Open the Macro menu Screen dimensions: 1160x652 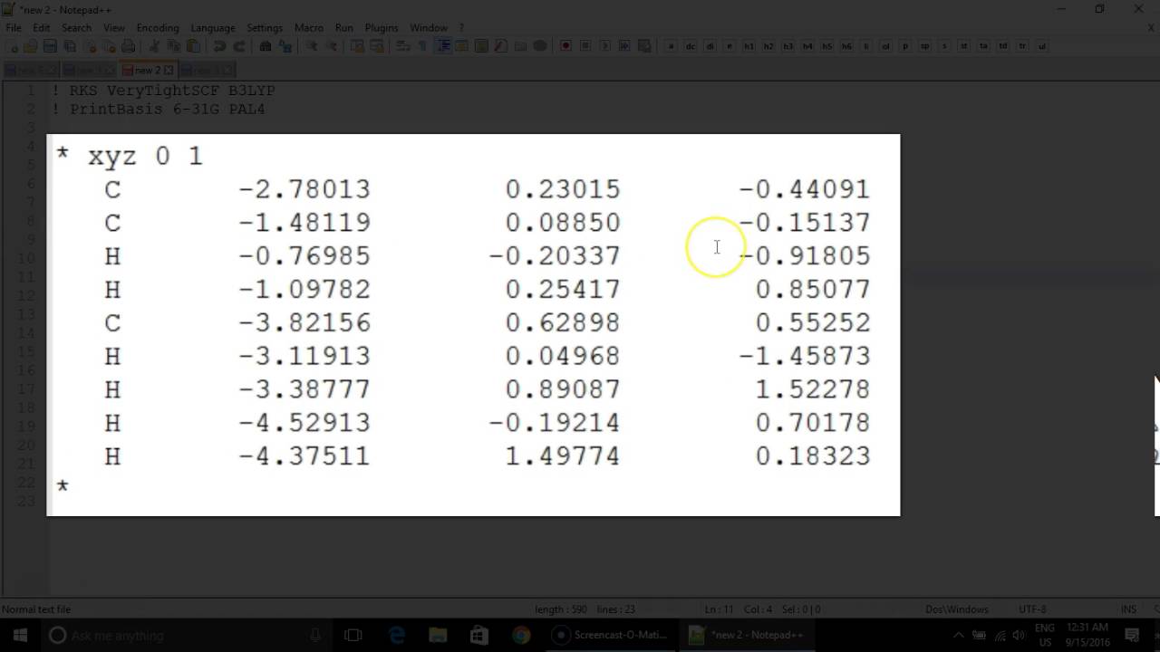point(309,28)
